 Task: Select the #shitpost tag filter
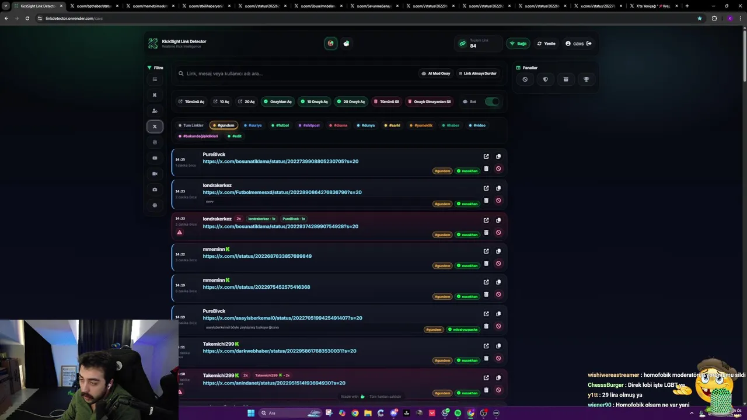tap(309, 125)
